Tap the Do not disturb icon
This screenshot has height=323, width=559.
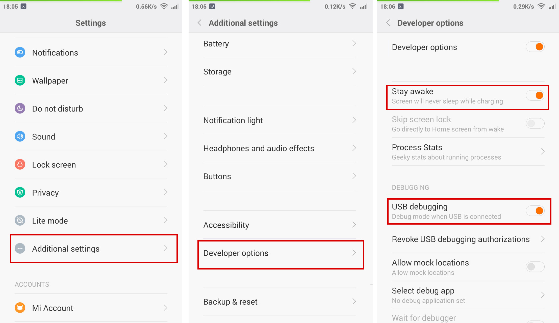click(x=20, y=109)
